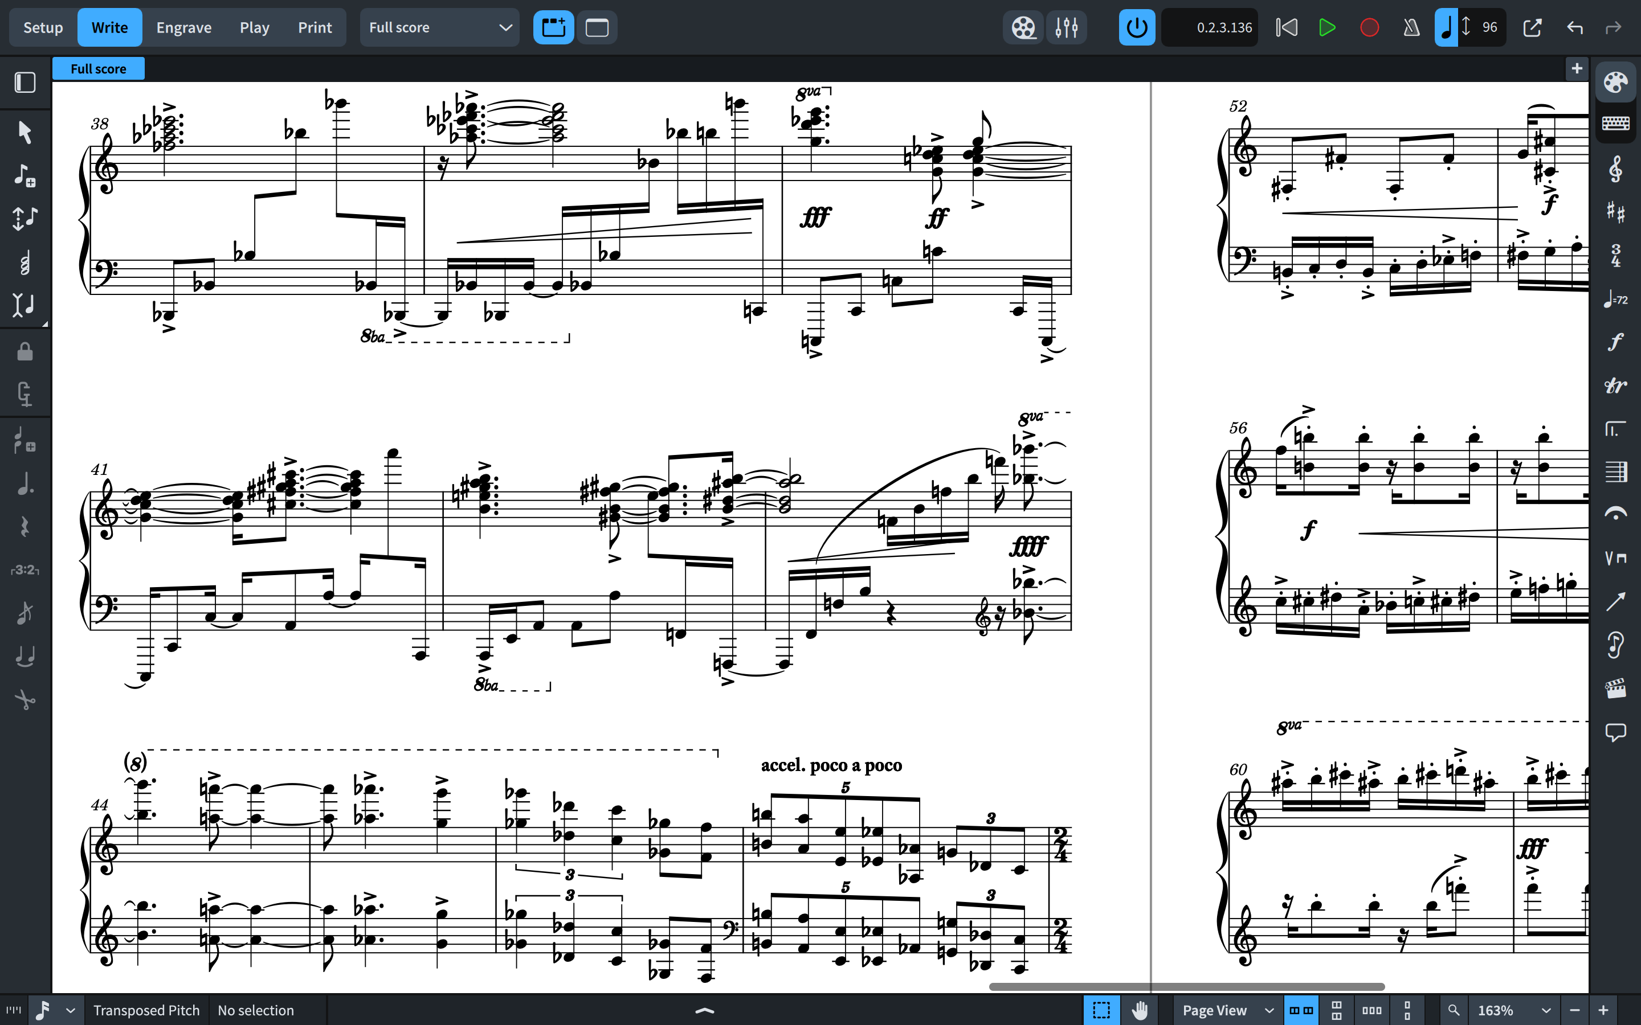
Task: Open the Bars and Barlines panel
Action: (x=1615, y=472)
